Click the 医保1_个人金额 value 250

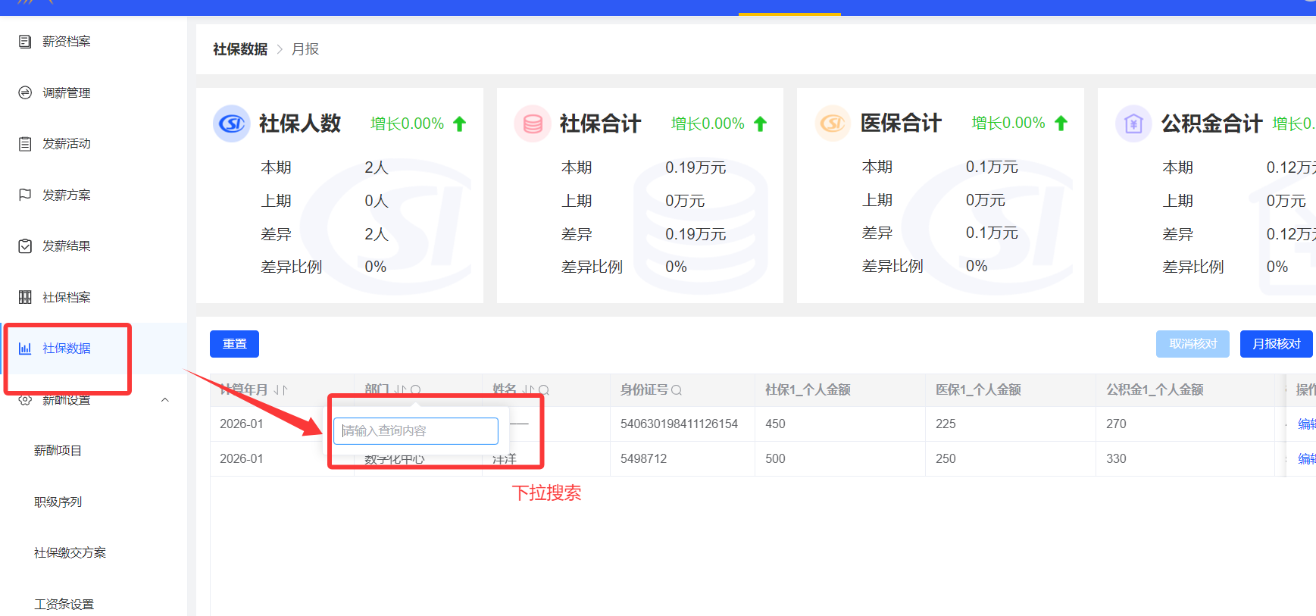coord(946,458)
